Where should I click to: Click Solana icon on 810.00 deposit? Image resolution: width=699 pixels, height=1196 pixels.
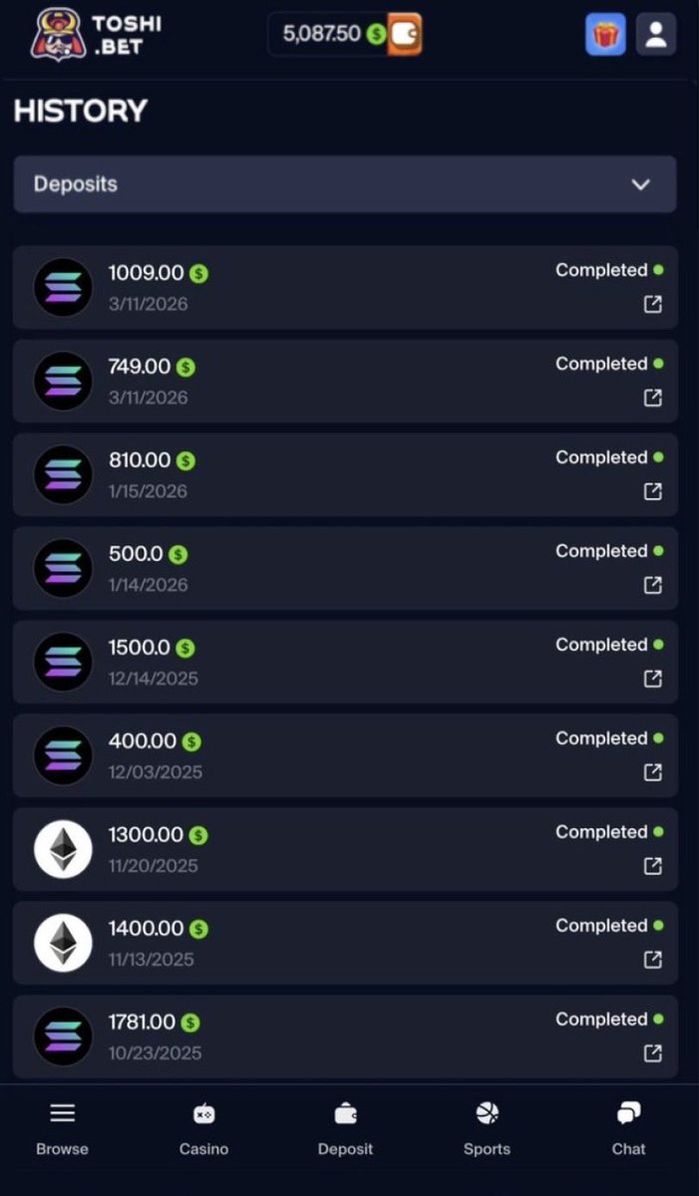coord(63,474)
